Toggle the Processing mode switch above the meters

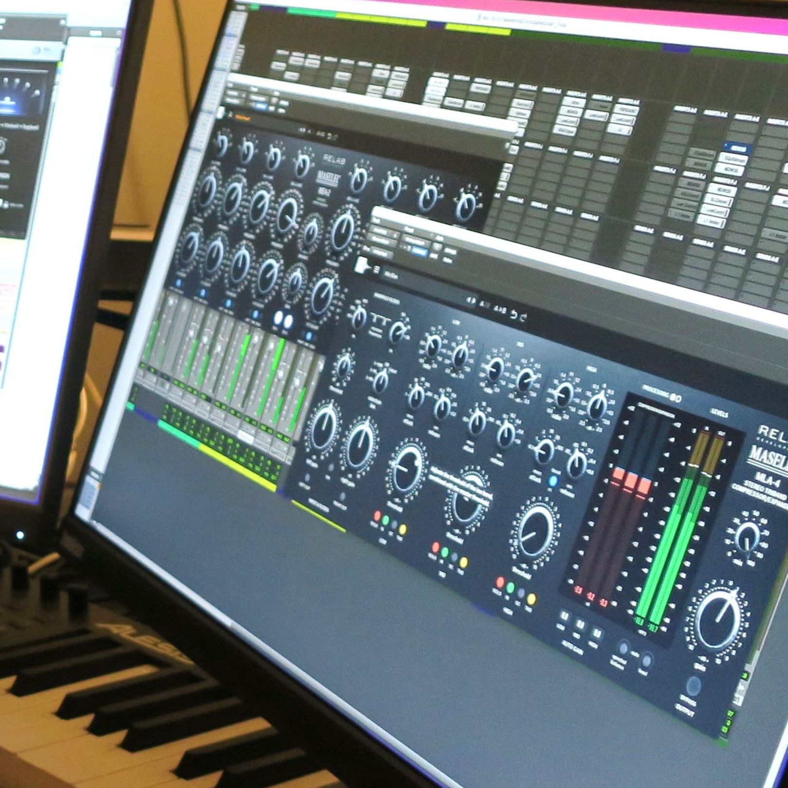click(675, 397)
